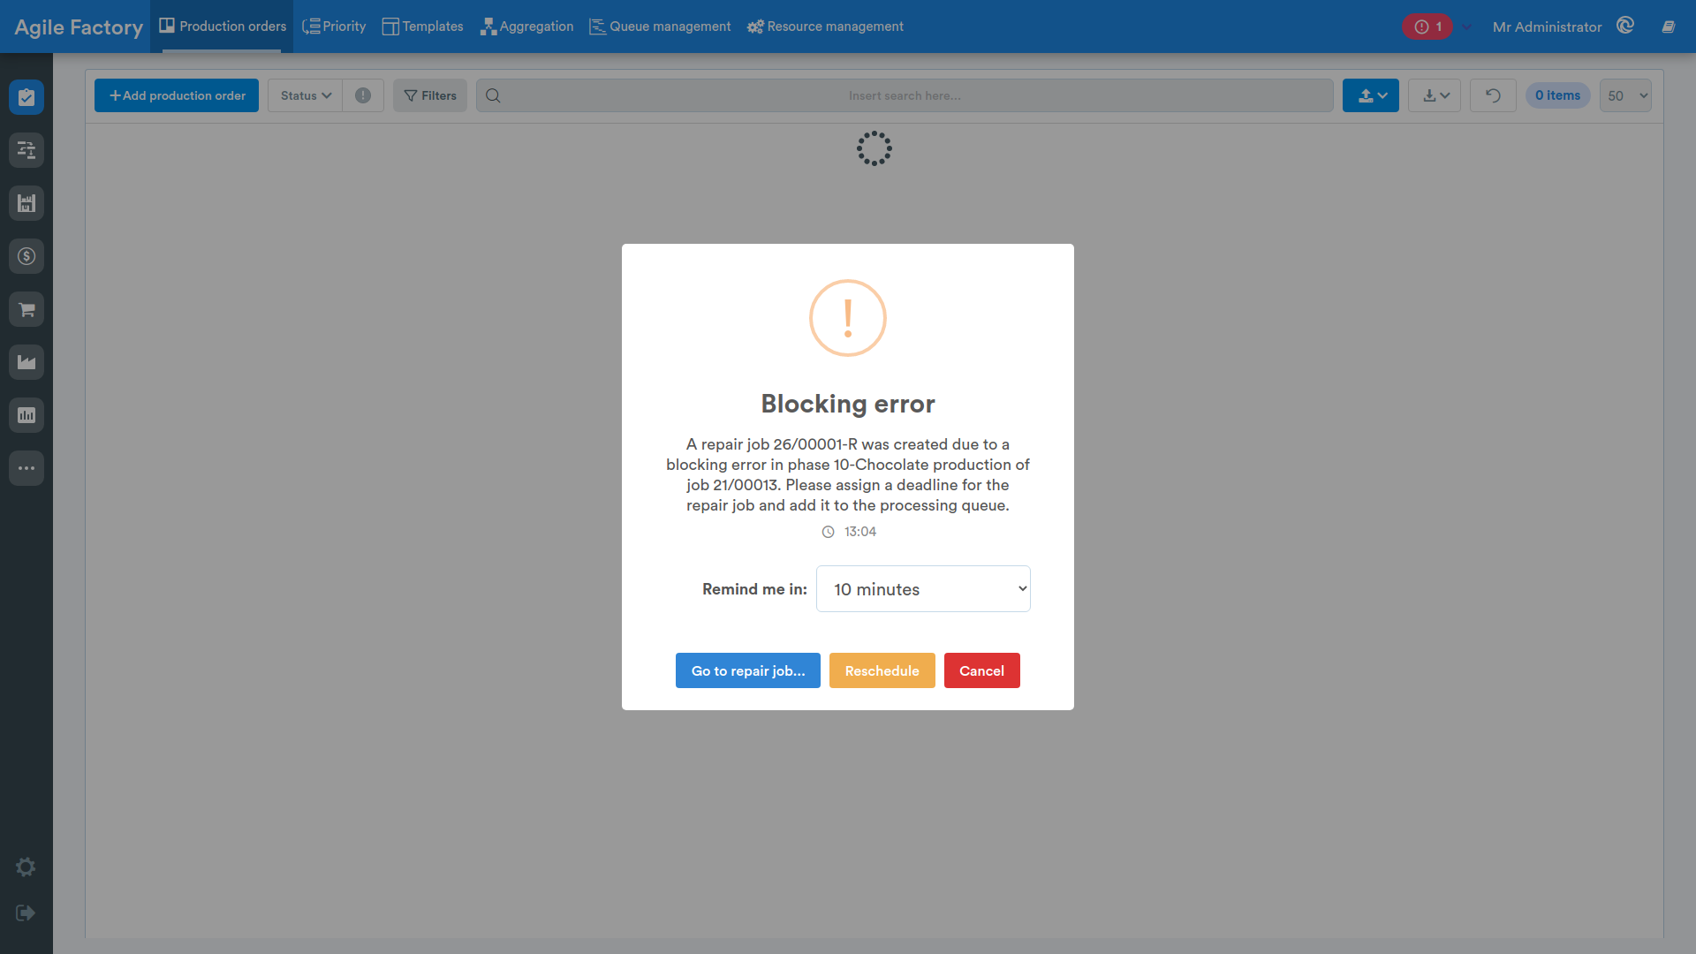Open the download dropdown button

click(x=1435, y=95)
